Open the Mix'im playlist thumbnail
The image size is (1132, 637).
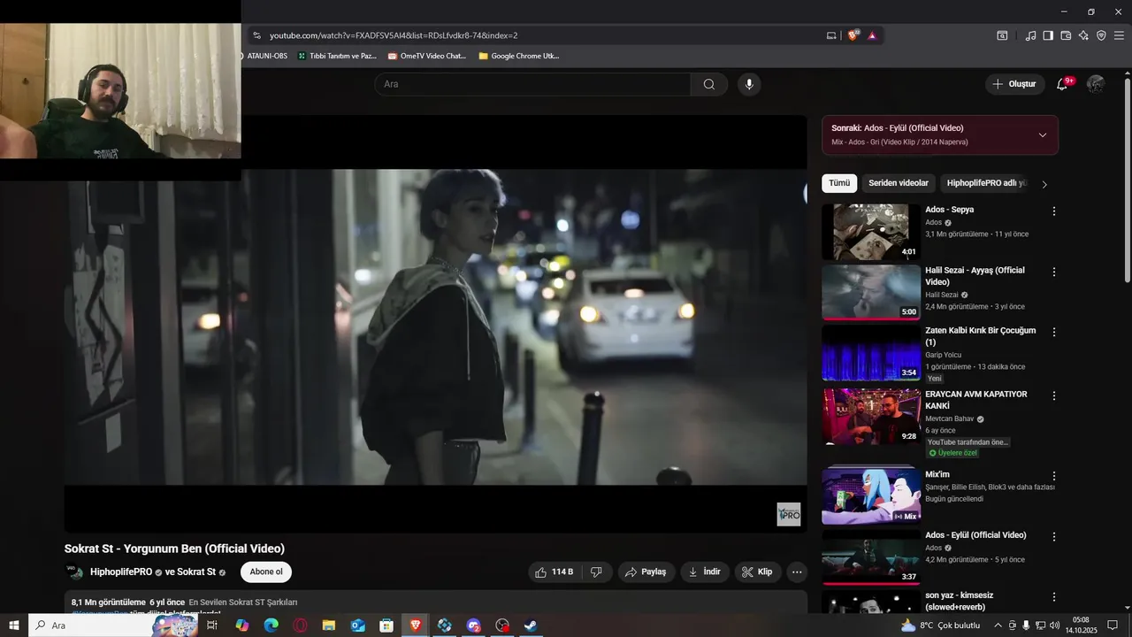pyautogui.click(x=871, y=495)
